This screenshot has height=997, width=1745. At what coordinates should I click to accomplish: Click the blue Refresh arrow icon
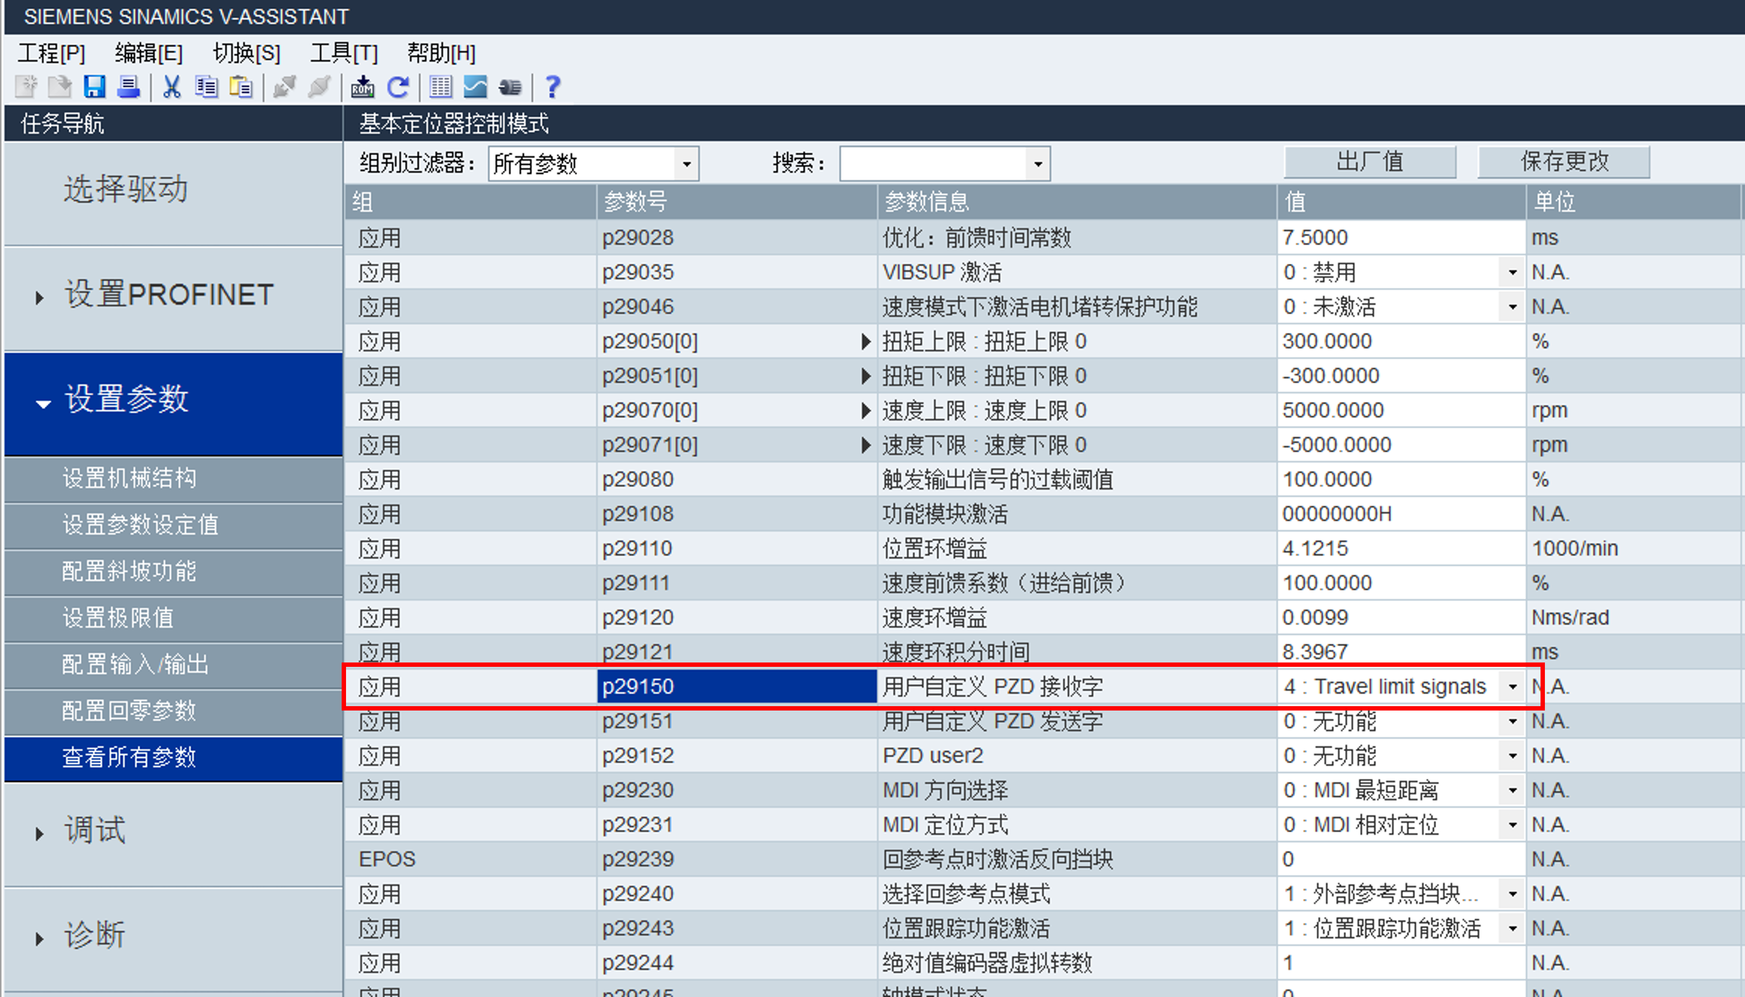398,87
